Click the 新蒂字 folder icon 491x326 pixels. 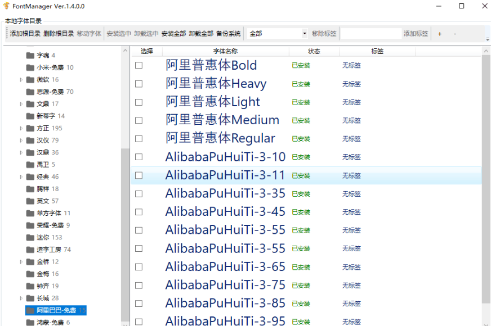click(30, 116)
